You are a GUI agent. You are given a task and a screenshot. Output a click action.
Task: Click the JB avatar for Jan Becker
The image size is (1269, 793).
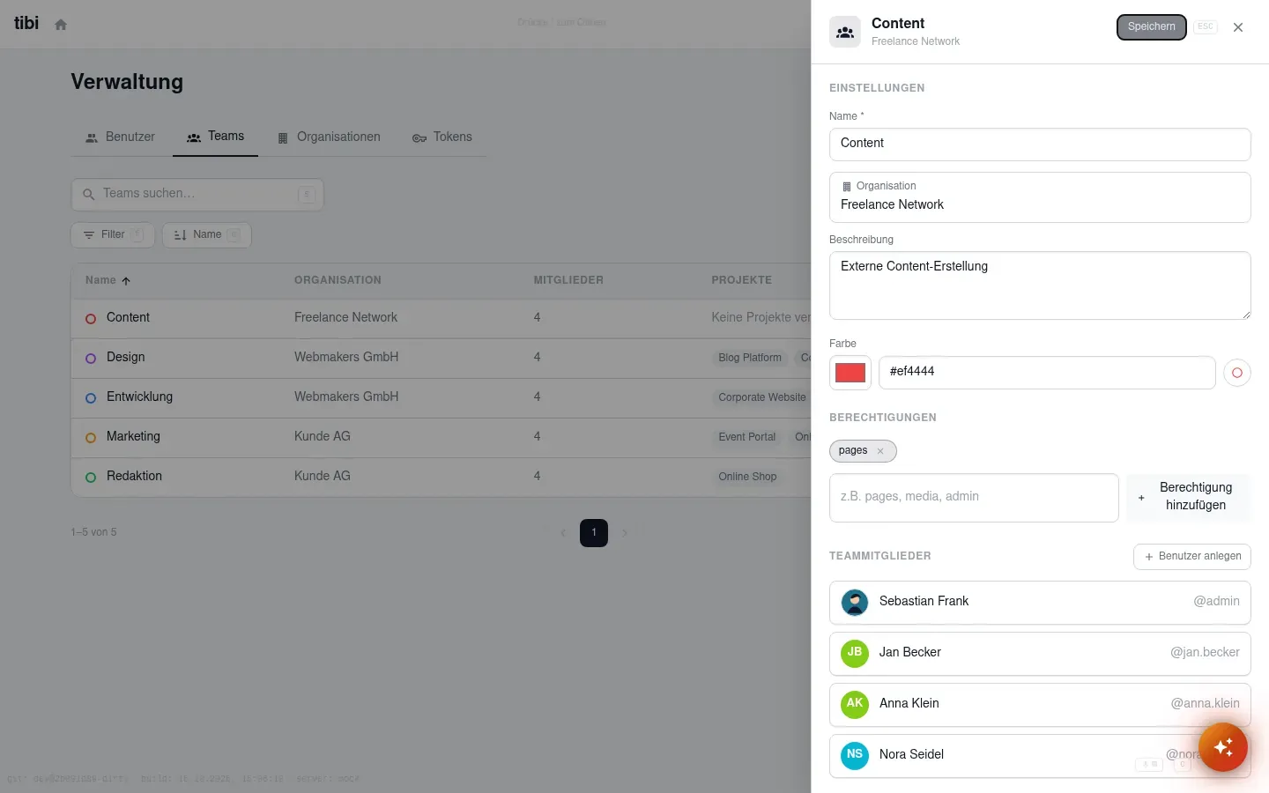(855, 653)
